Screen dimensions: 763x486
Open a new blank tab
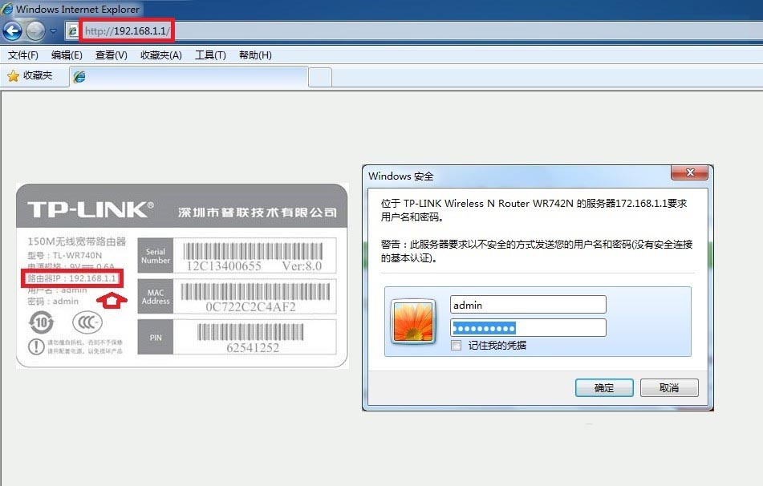click(320, 77)
